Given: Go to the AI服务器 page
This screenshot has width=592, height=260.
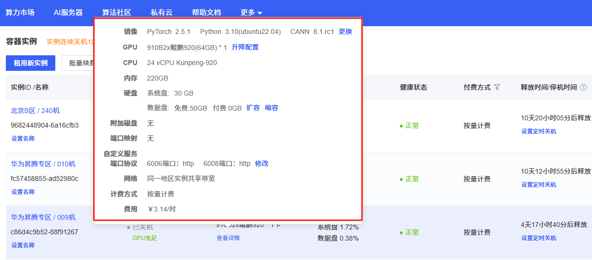Looking at the screenshot, I should click(68, 13).
